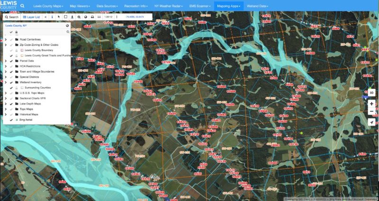
Task: Uncheck the Lake Depth Maps layer
Action: point(11,104)
